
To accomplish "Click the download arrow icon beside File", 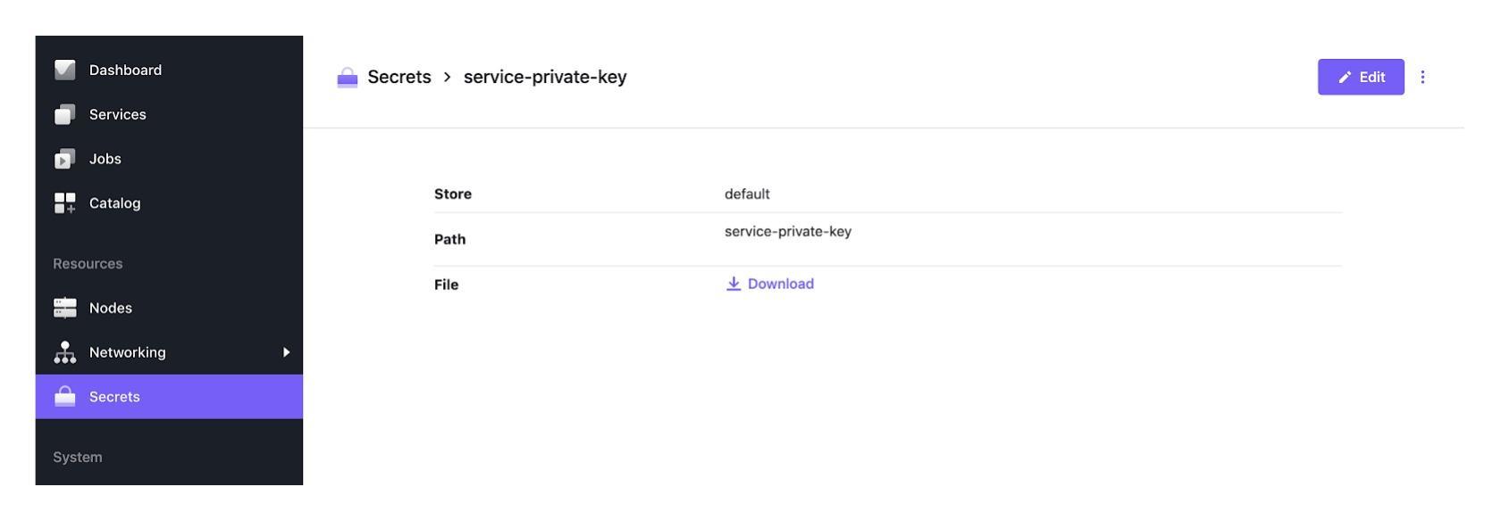I will (x=734, y=284).
